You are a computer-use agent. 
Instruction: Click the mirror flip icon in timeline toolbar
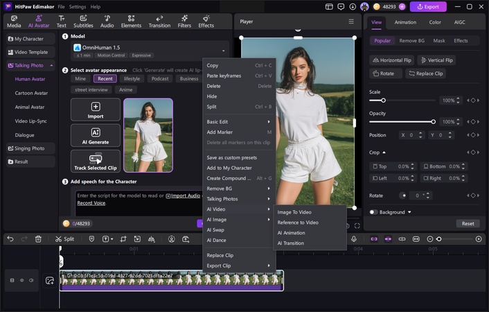click(151, 239)
